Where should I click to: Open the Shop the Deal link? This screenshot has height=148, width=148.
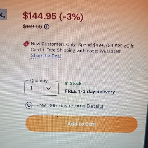(x=46, y=56)
